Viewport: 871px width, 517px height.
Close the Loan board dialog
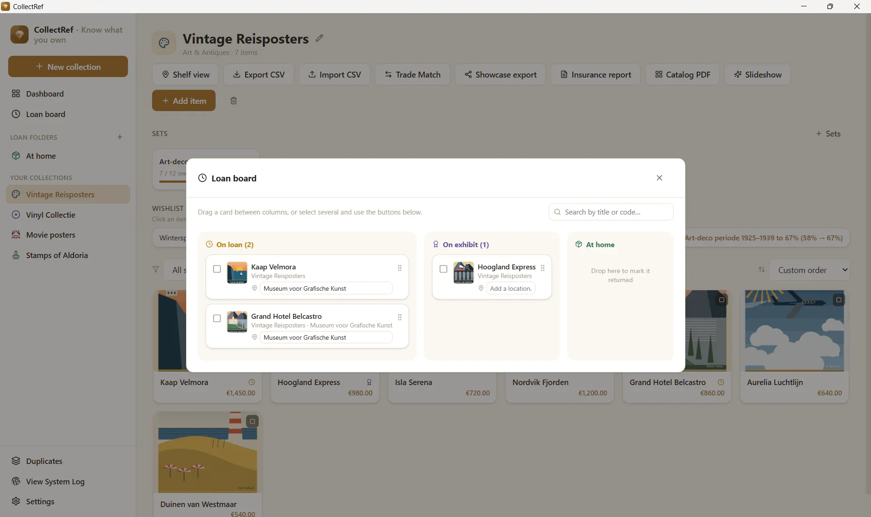tap(659, 178)
